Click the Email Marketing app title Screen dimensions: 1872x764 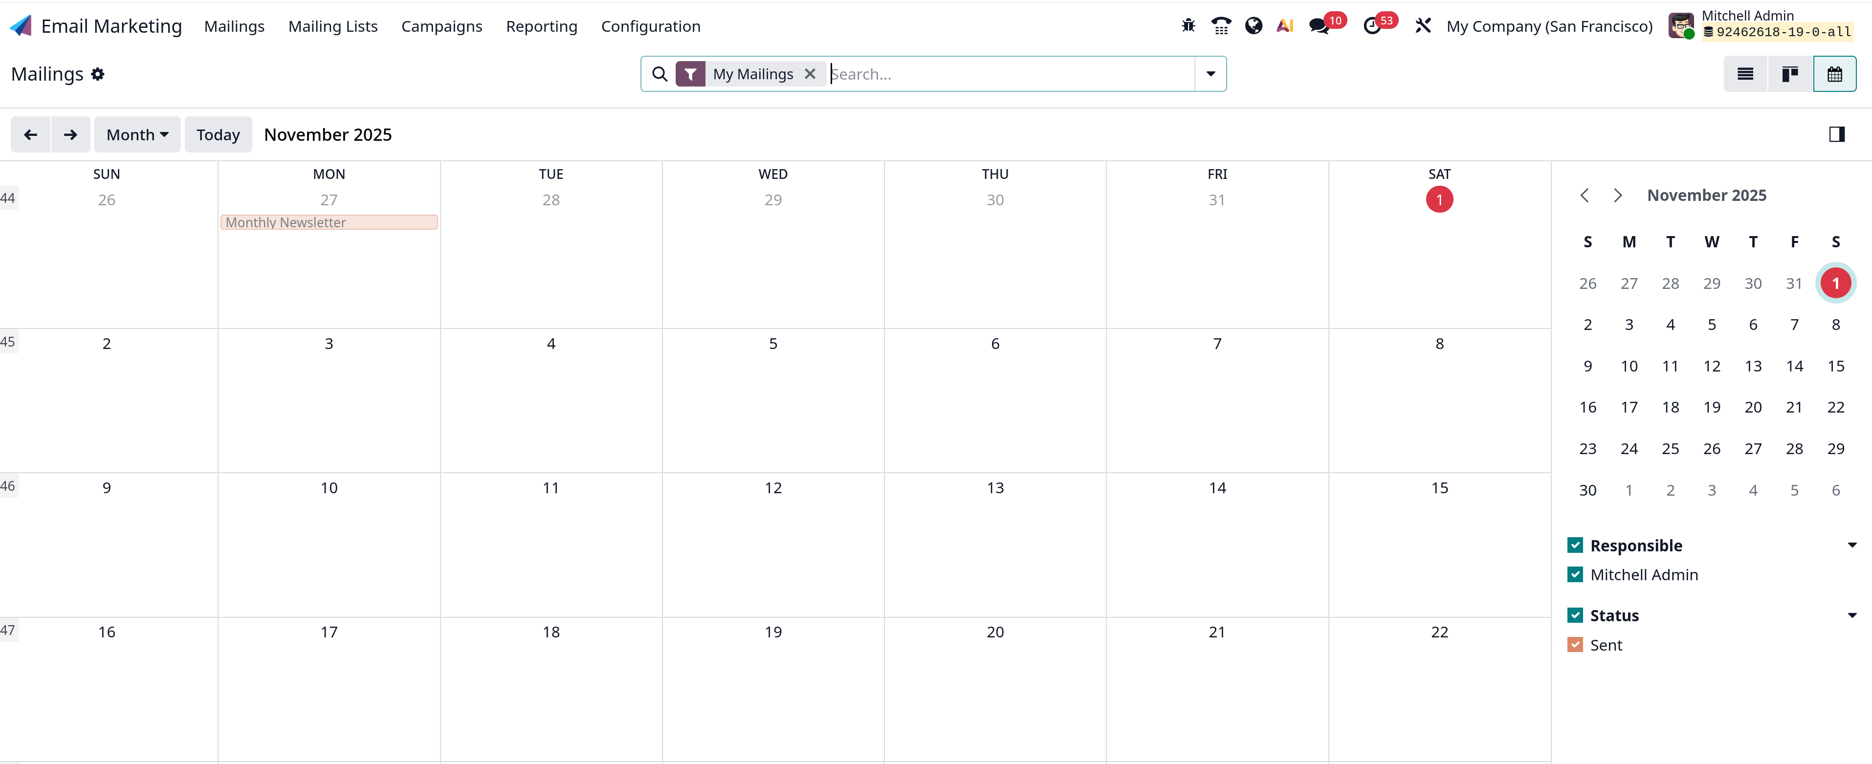[111, 26]
